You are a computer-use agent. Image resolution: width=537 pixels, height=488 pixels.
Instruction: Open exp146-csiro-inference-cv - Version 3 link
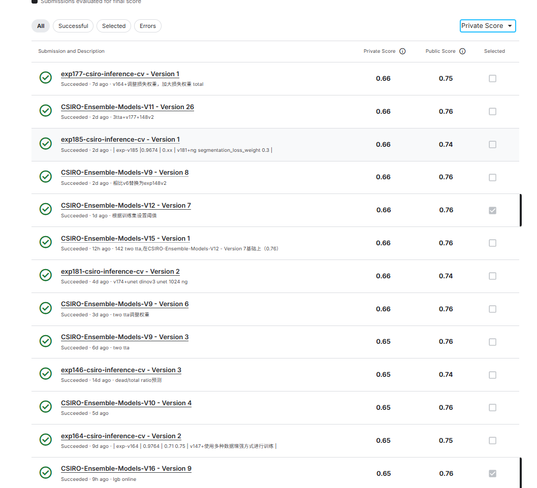121,370
